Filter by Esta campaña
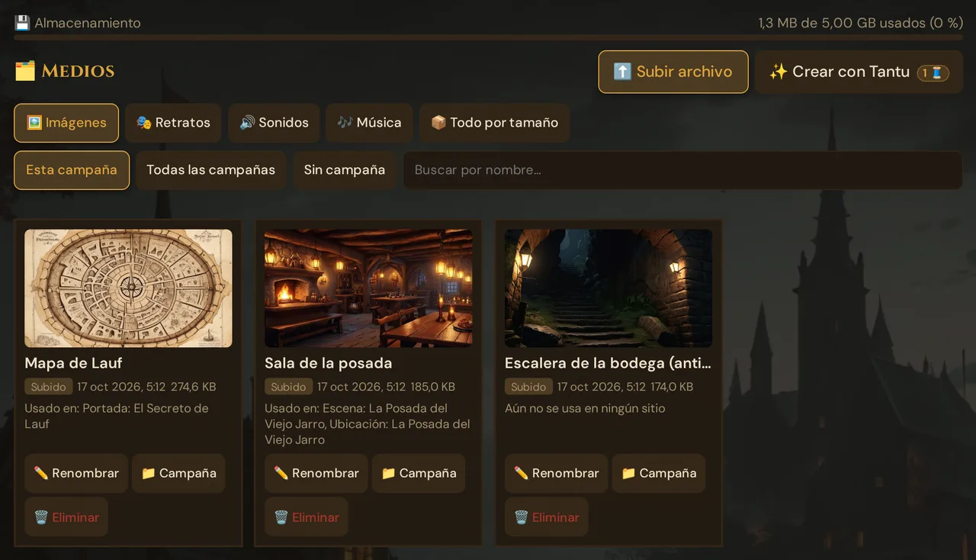 click(x=72, y=170)
